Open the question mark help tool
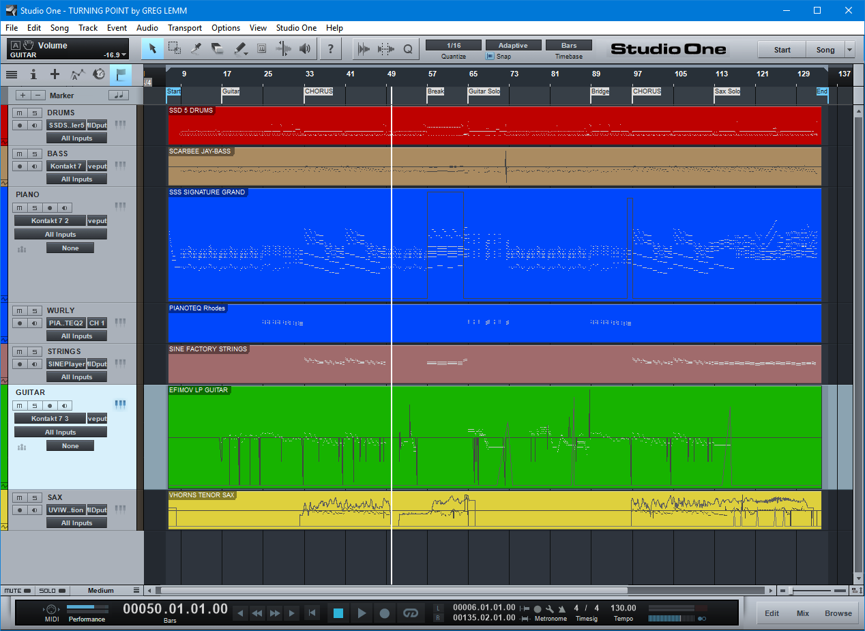 [x=331, y=48]
